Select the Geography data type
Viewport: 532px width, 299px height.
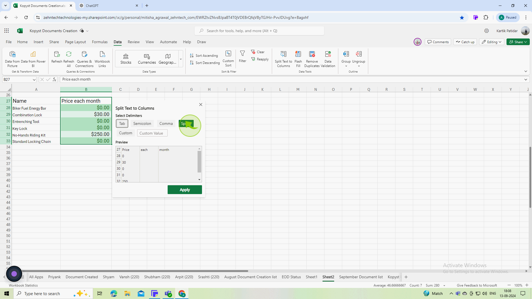(167, 59)
